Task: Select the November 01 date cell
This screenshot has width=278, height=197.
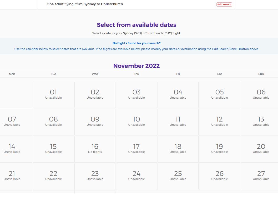Action: coord(53,95)
